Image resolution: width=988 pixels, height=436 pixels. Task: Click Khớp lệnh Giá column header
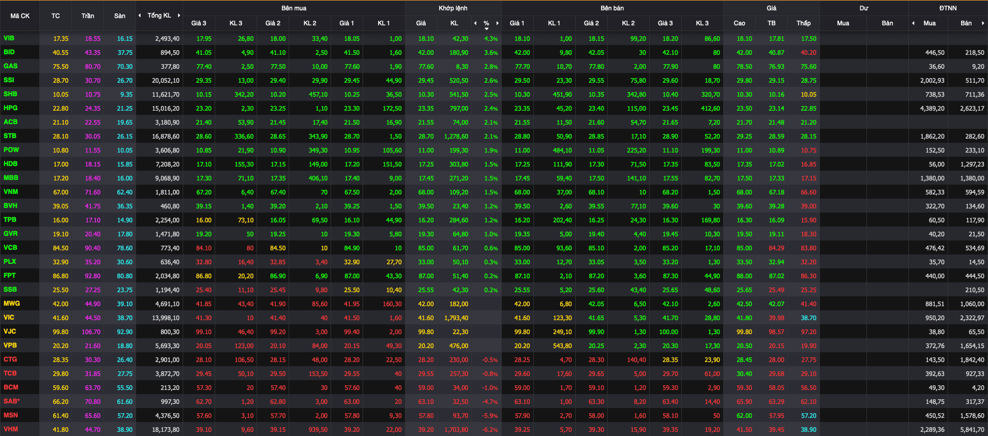click(421, 23)
